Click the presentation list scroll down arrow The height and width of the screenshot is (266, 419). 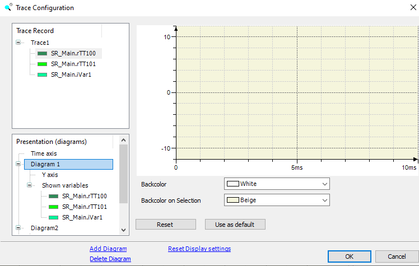(124, 229)
